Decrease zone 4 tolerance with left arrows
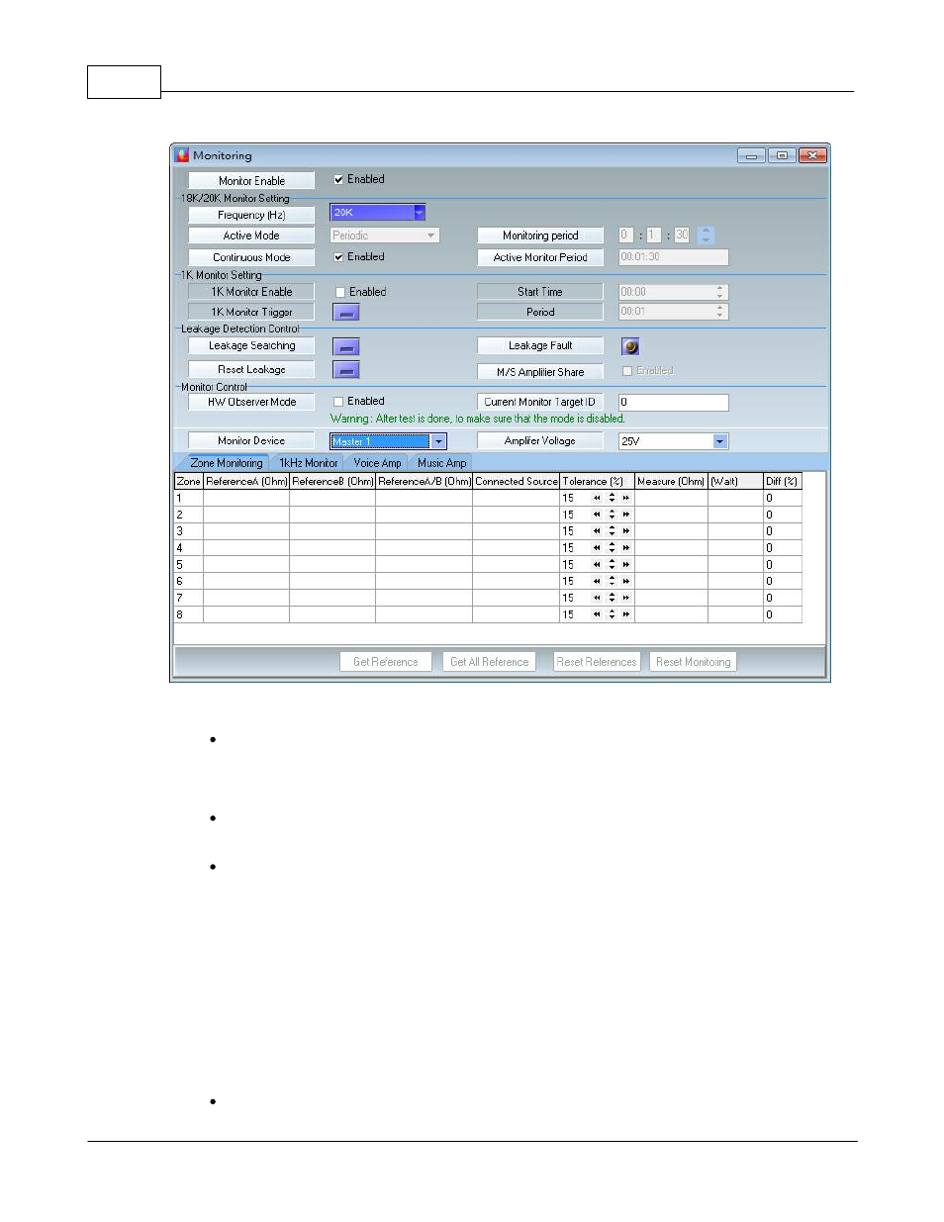This screenshot has width=944, height=1222. [x=597, y=548]
